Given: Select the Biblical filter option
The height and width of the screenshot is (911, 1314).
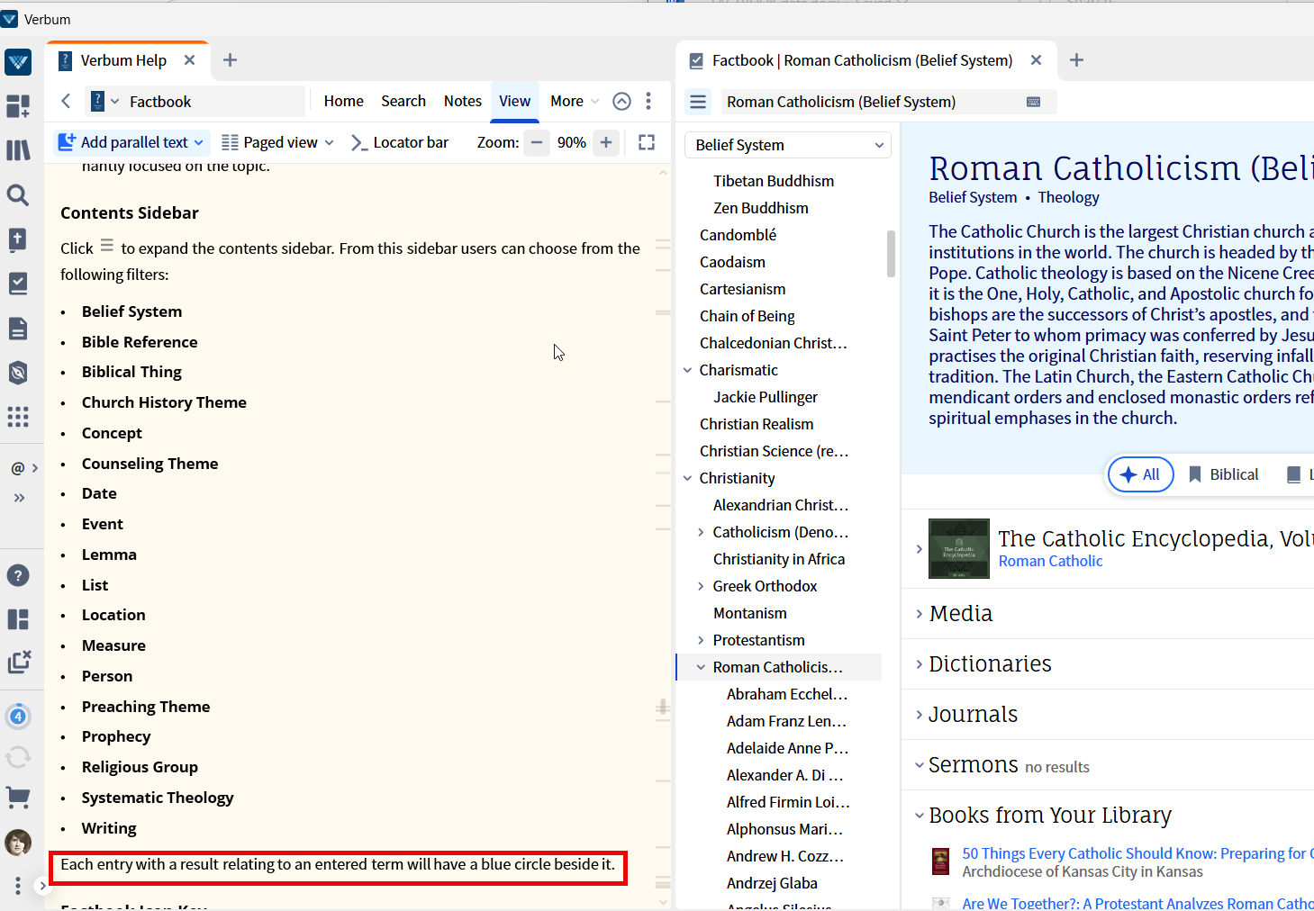Looking at the screenshot, I should pyautogui.click(x=1223, y=474).
